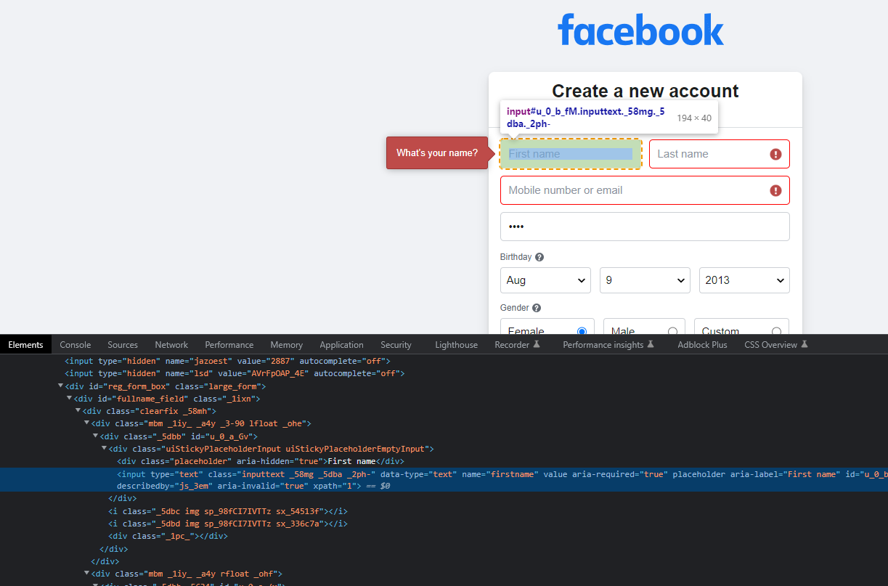Open the birth year dropdown showing 2013
Image resolution: width=888 pixels, height=586 pixels.
744,280
